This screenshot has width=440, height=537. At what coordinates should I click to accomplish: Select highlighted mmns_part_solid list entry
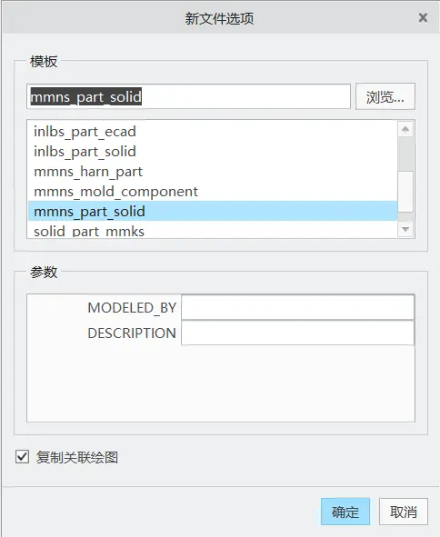point(213,211)
